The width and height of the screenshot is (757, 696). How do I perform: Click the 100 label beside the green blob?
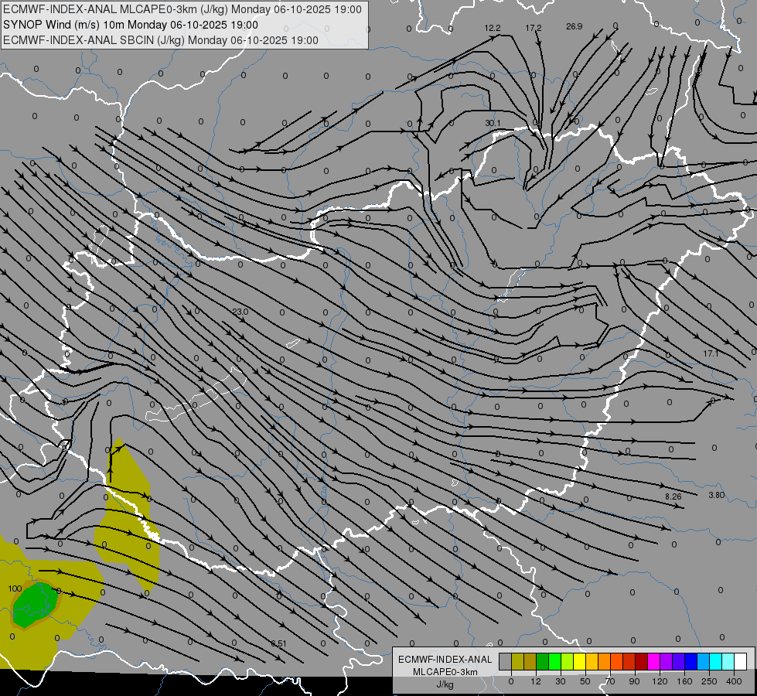click(15, 589)
